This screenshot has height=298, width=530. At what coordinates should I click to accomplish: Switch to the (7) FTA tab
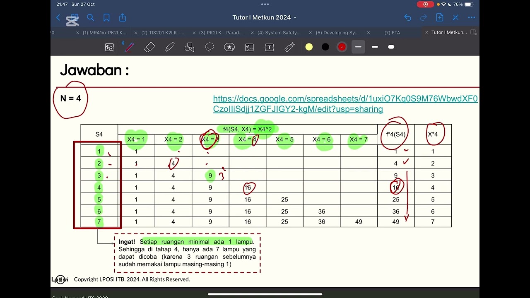tap(392, 33)
